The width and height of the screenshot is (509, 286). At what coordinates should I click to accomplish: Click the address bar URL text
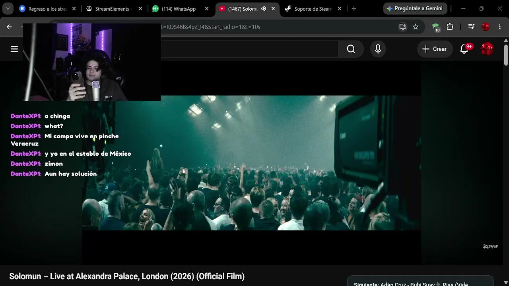pos(211,27)
